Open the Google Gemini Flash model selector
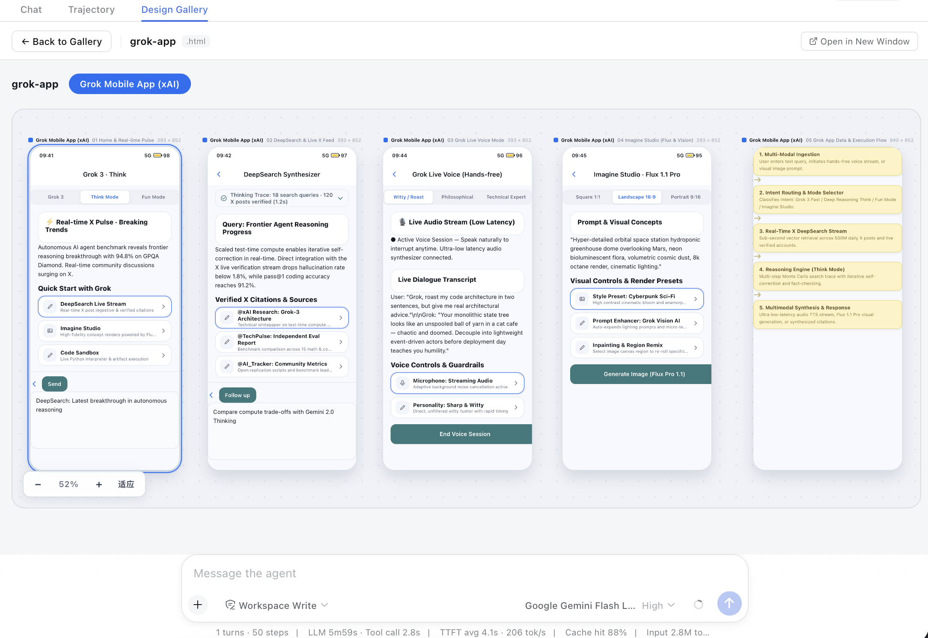Viewport: 928px width, 638px height. pos(580,606)
